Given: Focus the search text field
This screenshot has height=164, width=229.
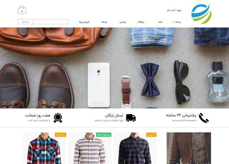Looking at the screenshot, I should (51, 21).
